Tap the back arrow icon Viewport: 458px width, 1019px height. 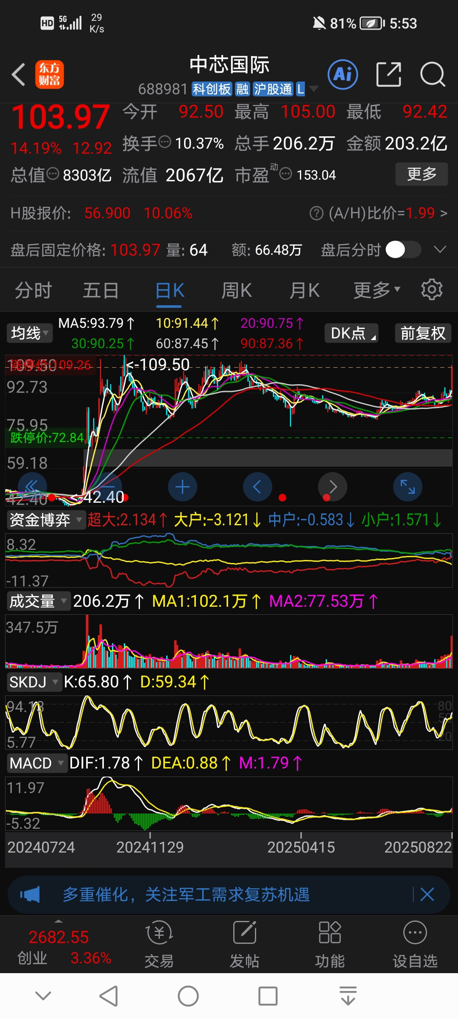19,75
